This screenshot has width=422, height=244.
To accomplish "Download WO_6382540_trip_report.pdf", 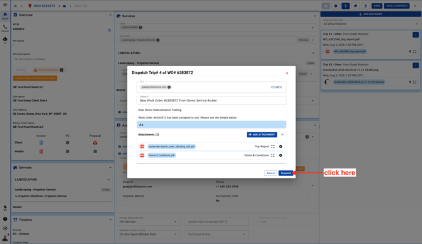I will [410, 52].
